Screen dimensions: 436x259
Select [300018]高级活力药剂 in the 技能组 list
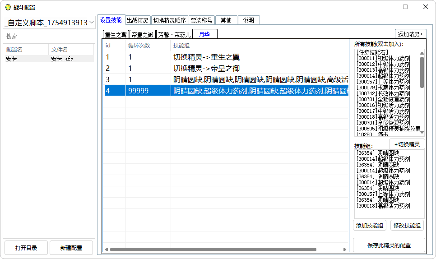point(383,206)
